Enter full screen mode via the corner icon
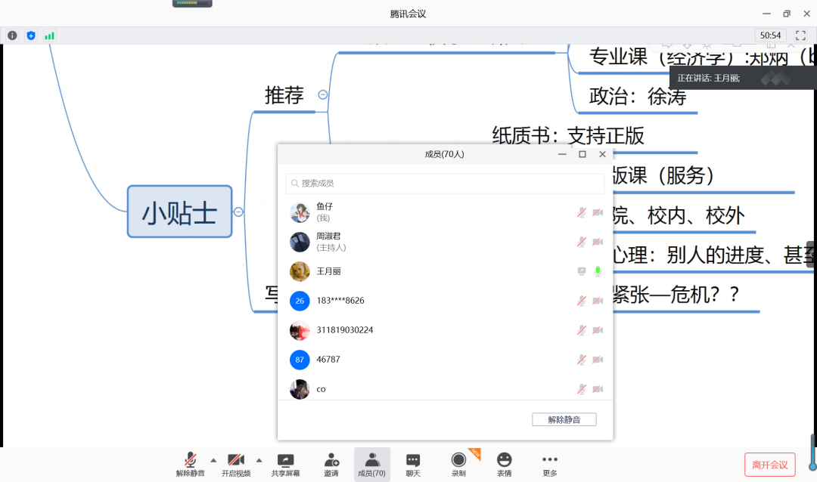The height and width of the screenshot is (482, 817). point(800,36)
